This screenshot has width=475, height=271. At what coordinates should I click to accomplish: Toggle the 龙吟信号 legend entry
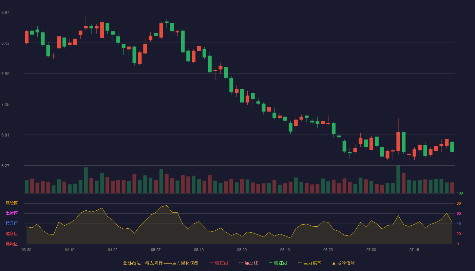point(343,263)
